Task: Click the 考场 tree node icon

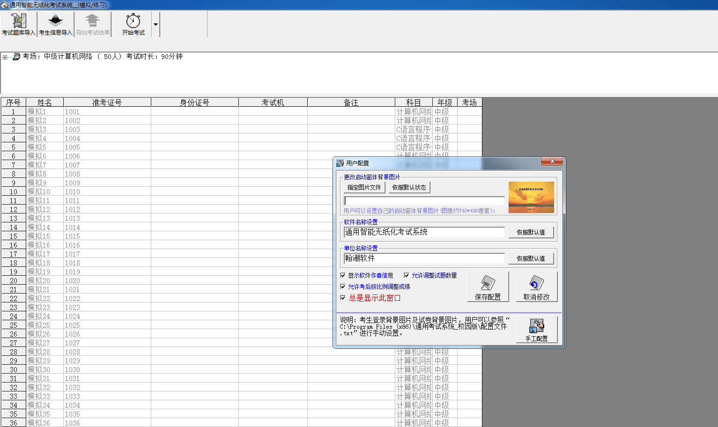Action: (x=16, y=57)
